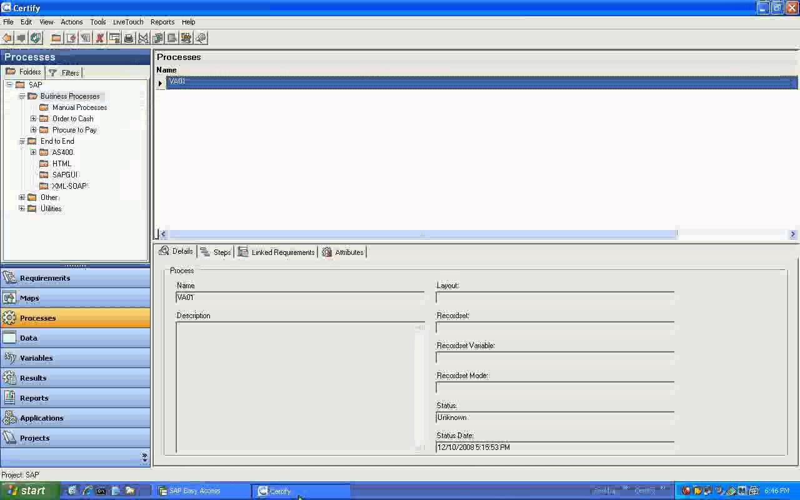Switch to the Filters tab

click(x=64, y=72)
